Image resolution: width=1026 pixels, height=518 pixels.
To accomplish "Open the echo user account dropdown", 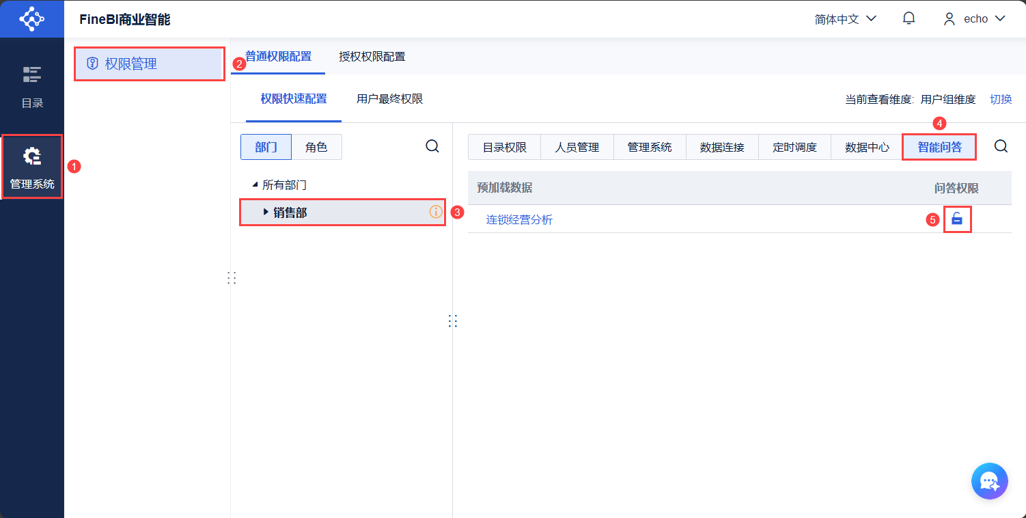I will click(x=975, y=19).
